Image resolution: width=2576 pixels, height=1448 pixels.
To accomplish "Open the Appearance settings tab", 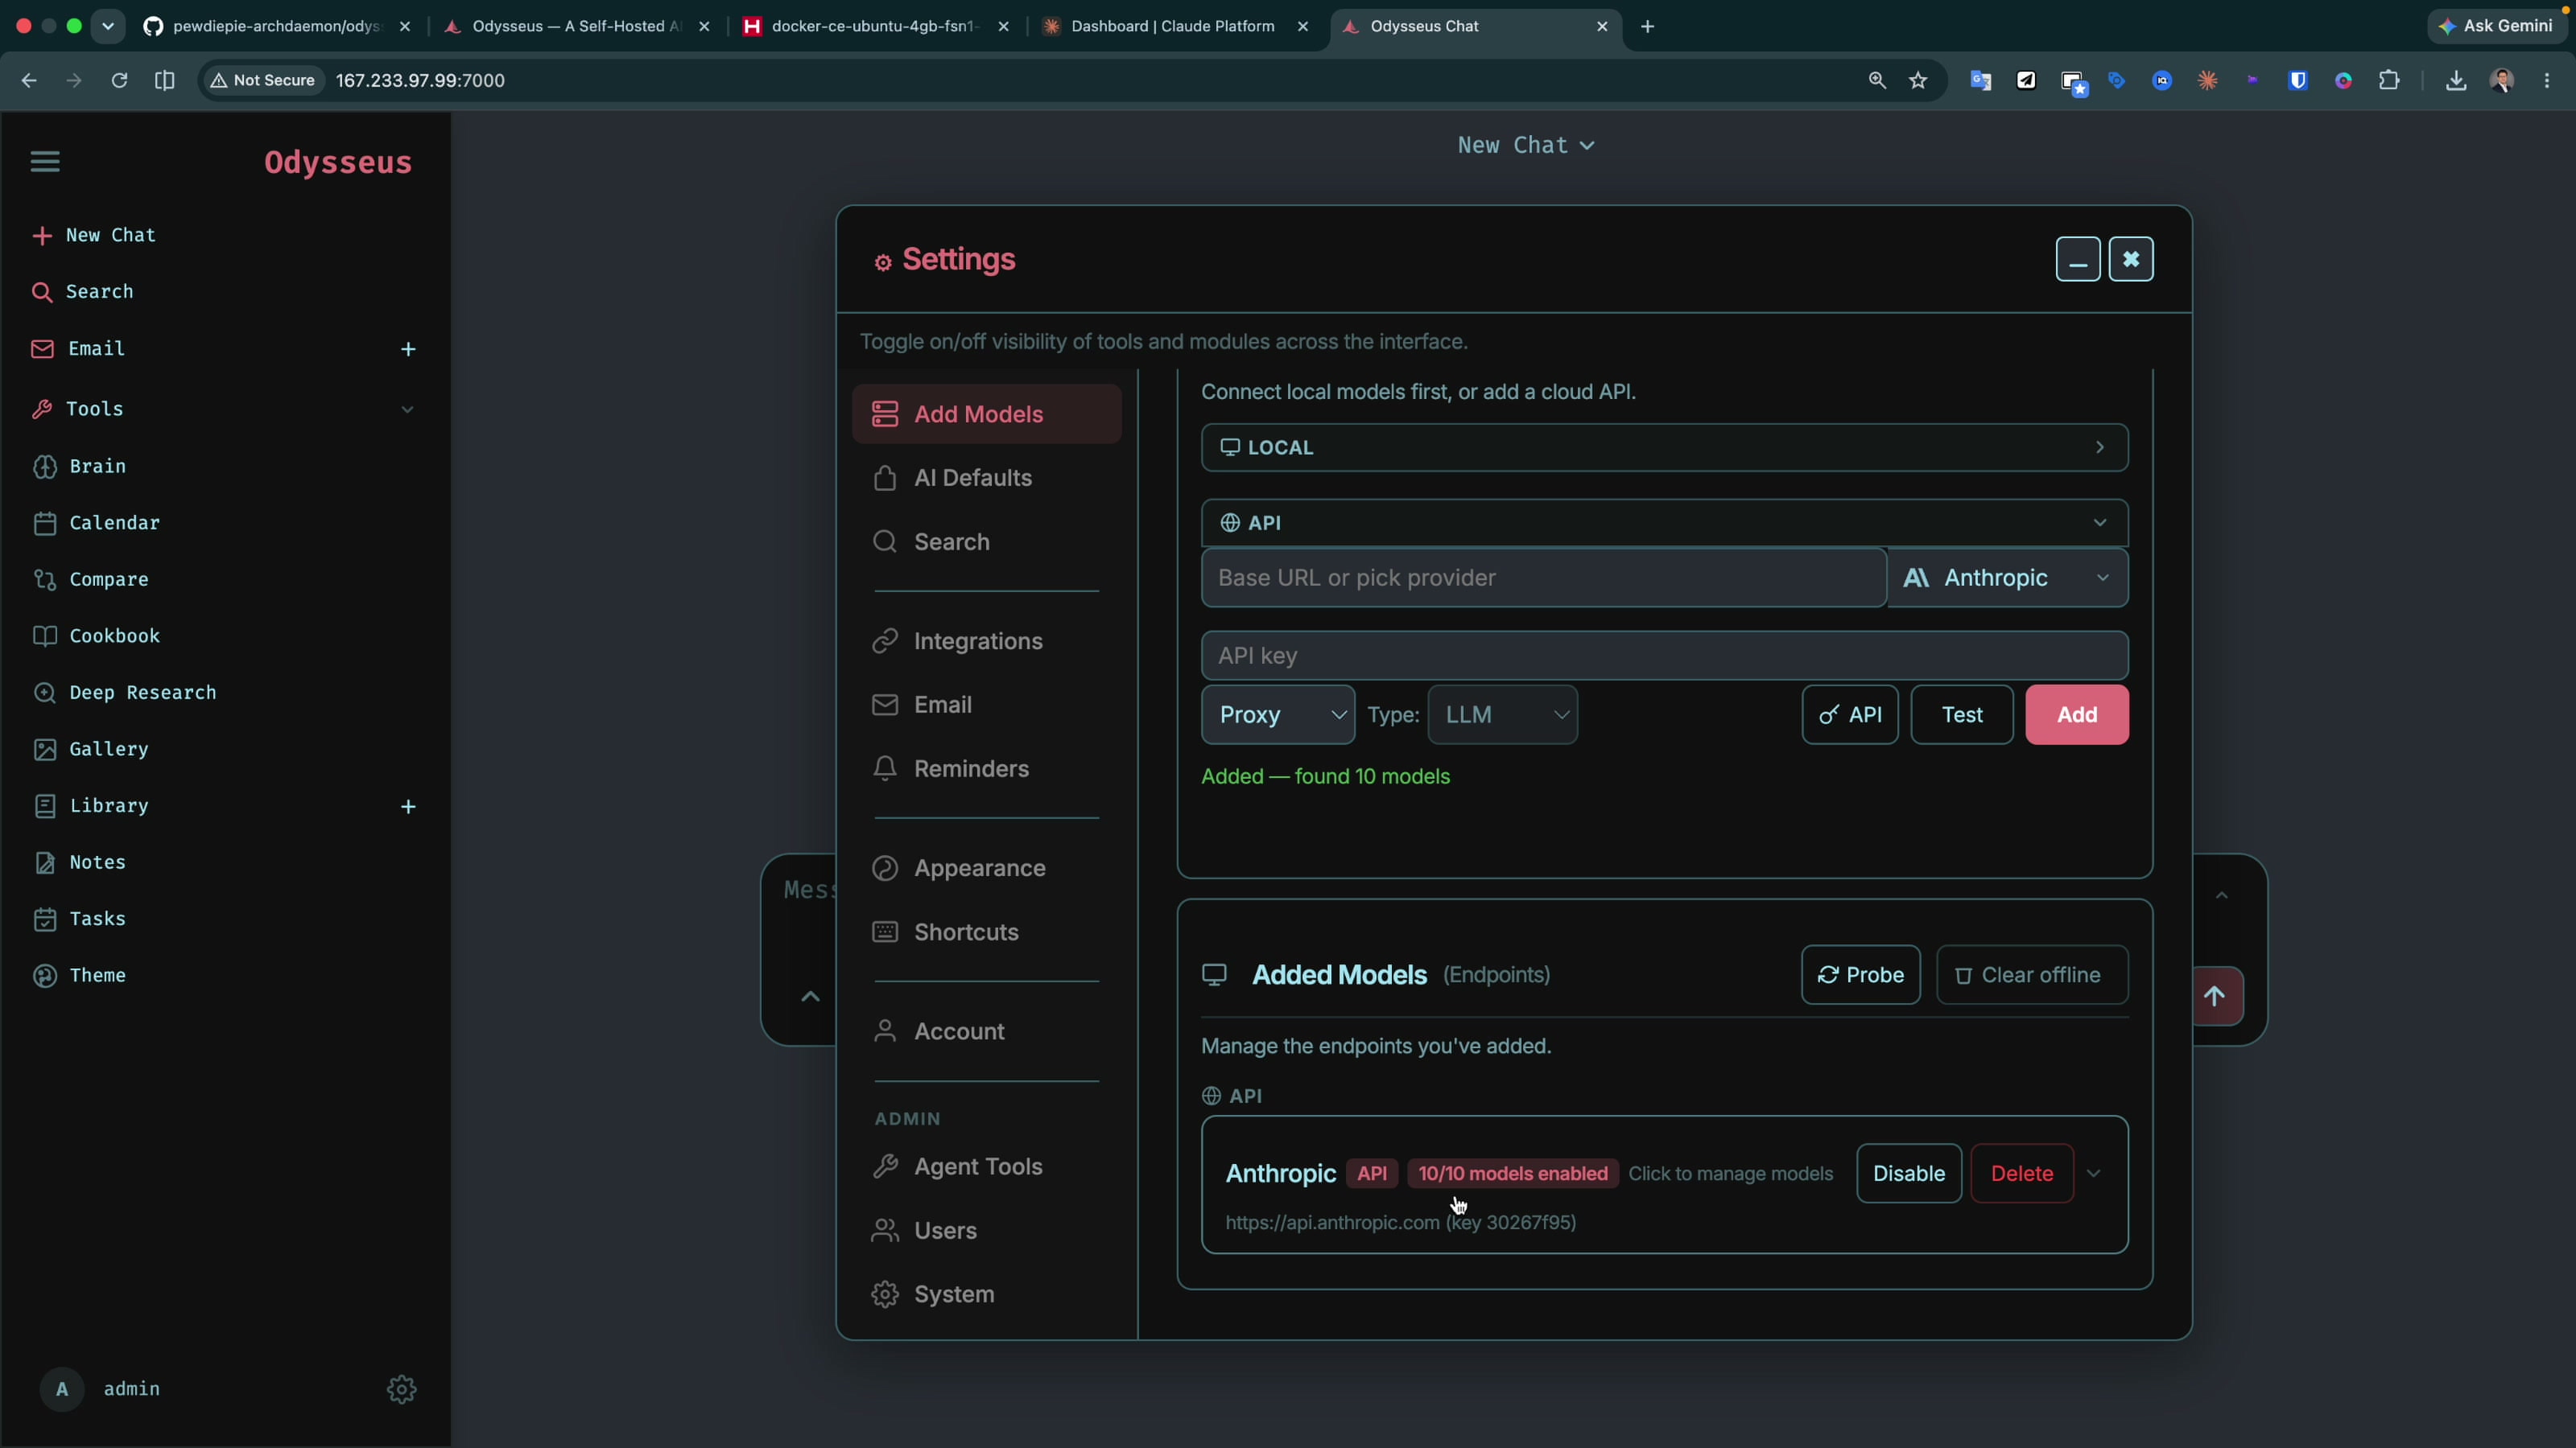I will tap(986, 867).
